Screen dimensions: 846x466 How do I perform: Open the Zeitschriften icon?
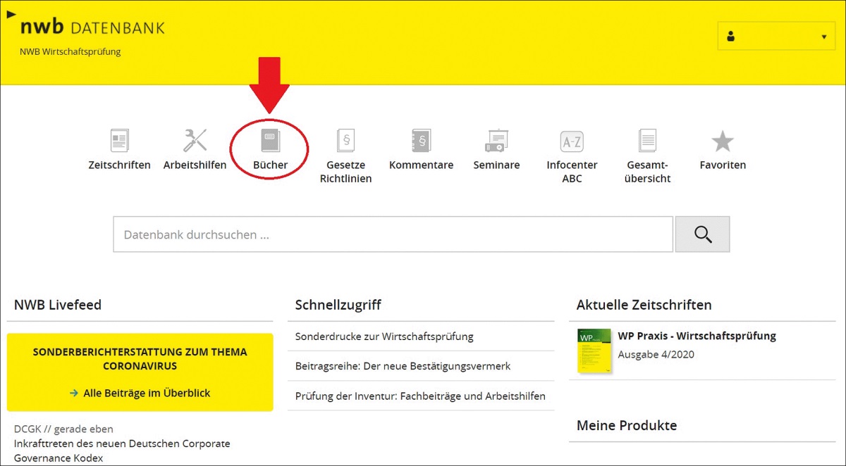tap(119, 141)
